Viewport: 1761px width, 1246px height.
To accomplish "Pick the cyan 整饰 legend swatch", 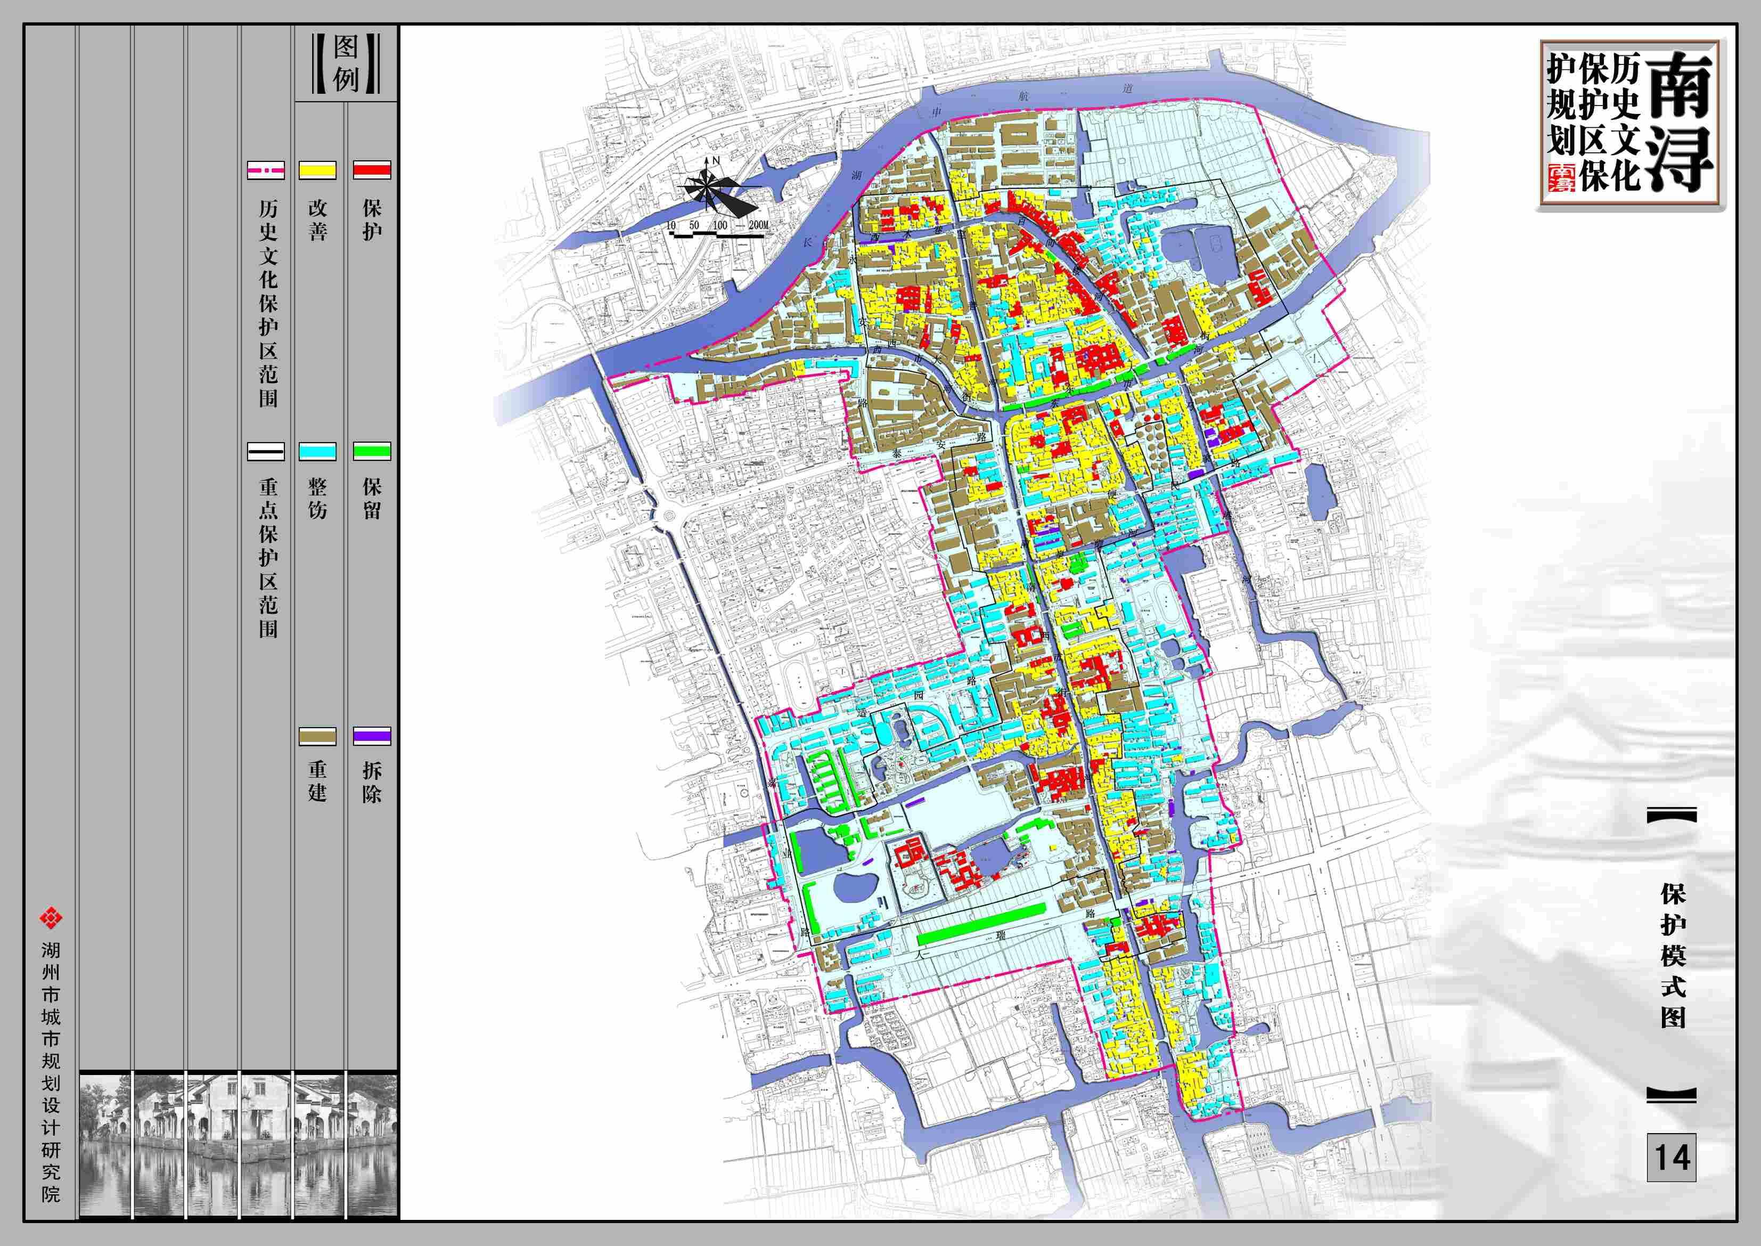I will pos(317,451).
